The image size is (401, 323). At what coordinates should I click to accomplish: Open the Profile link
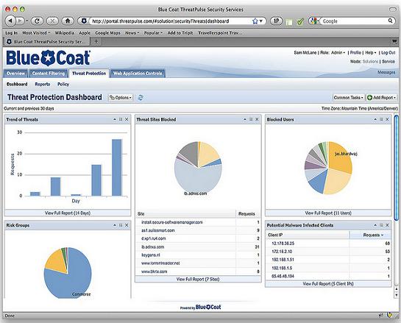point(355,53)
